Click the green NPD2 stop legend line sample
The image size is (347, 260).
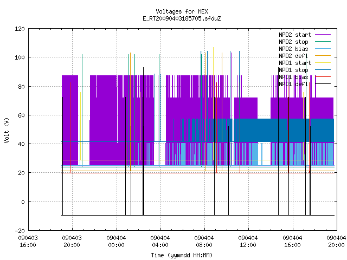tap(323, 42)
